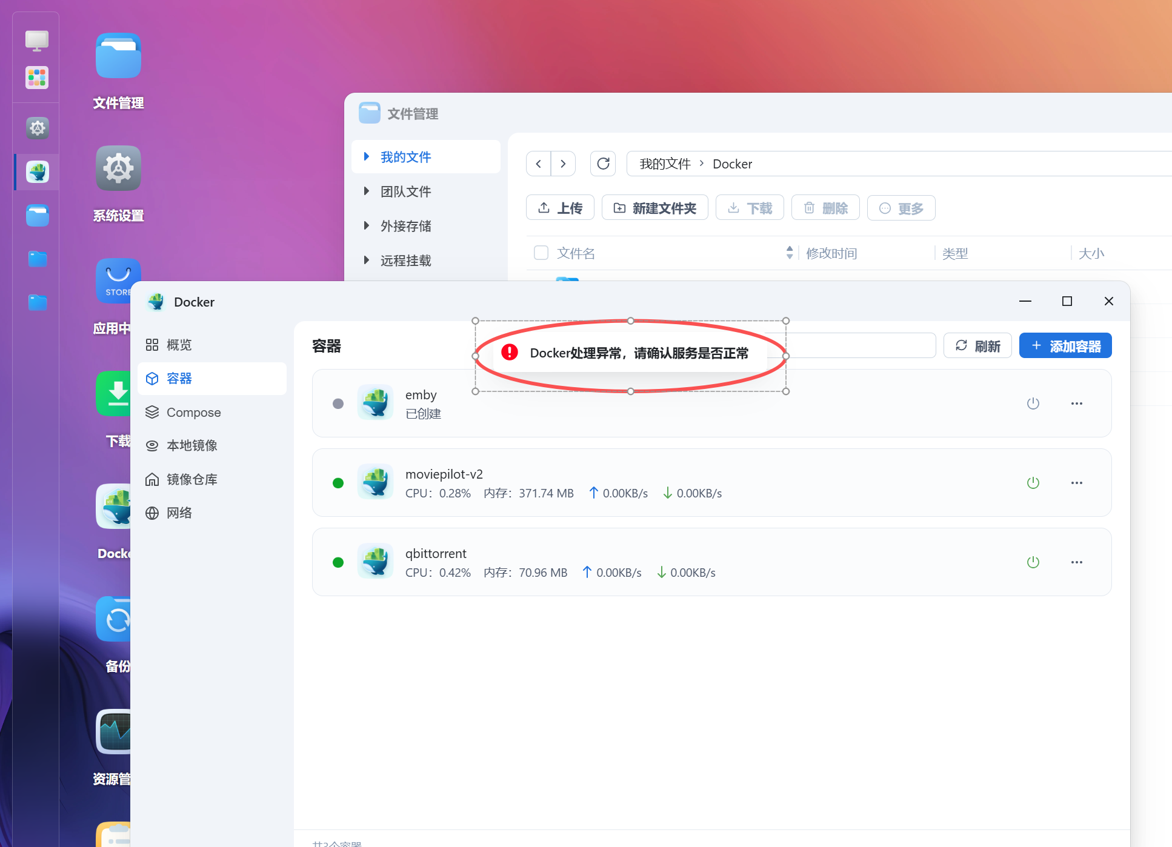This screenshot has width=1172, height=847.
Task: Go back with file manager arrow
Action: [x=538, y=164]
